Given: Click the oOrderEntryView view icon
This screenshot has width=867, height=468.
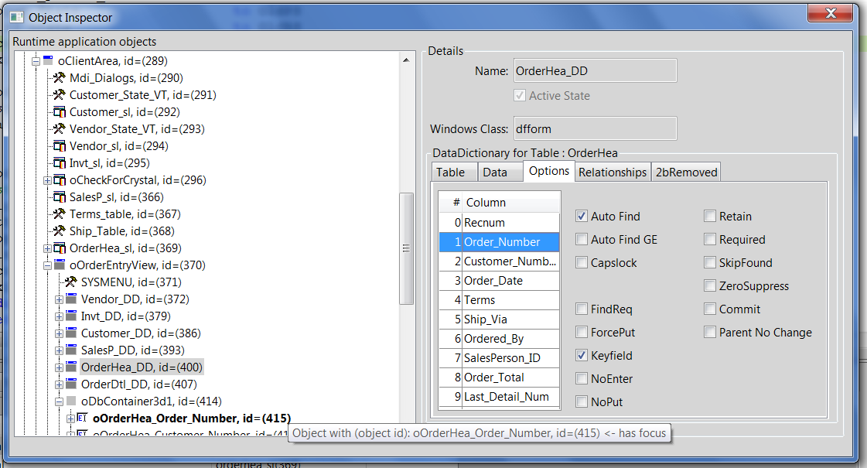Looking at the screenshot, I should pos(59,265).
